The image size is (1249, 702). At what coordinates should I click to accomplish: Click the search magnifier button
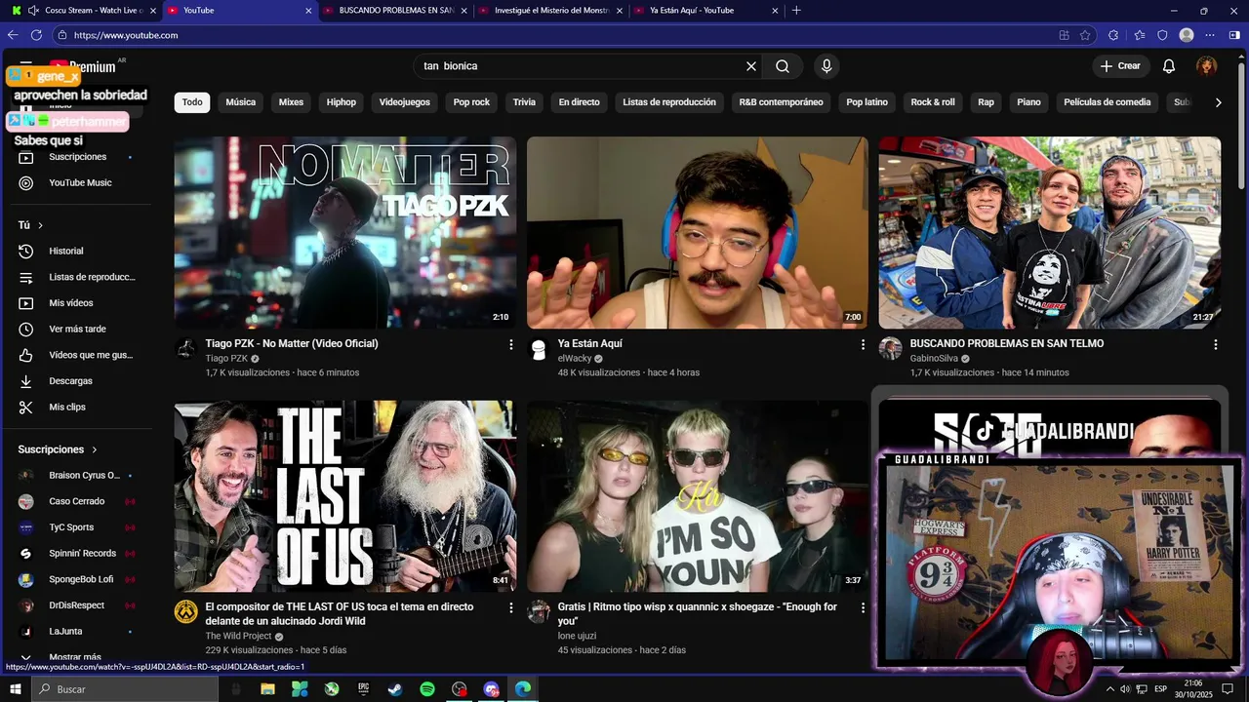[x=783, y=66]
